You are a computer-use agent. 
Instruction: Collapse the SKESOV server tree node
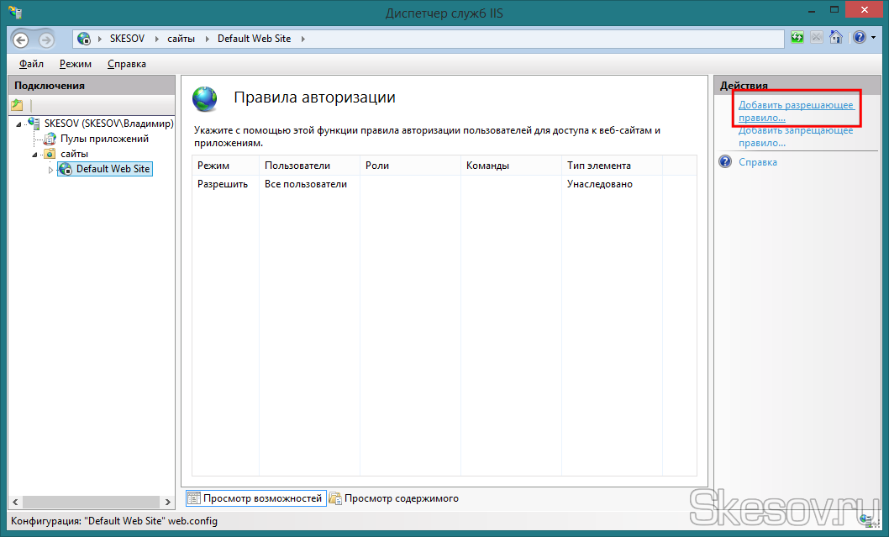coord(18,124)
